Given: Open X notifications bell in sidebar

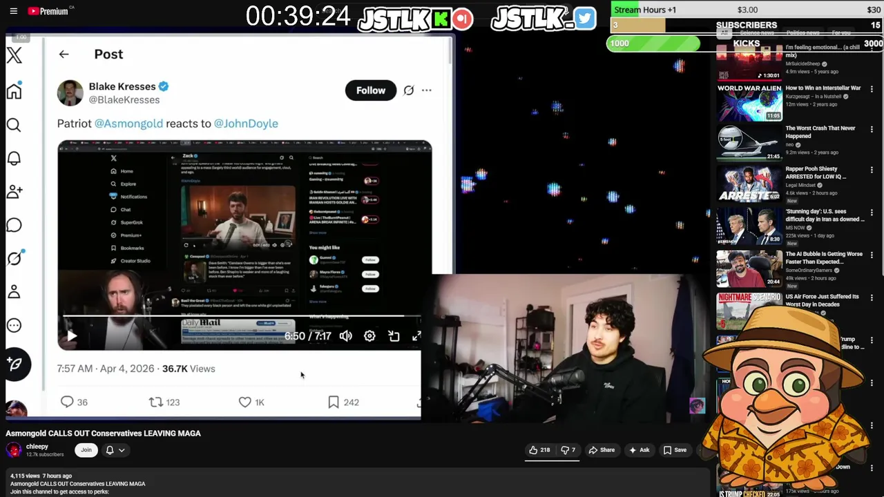Looking at the screenshot, I should coord(15,158).
